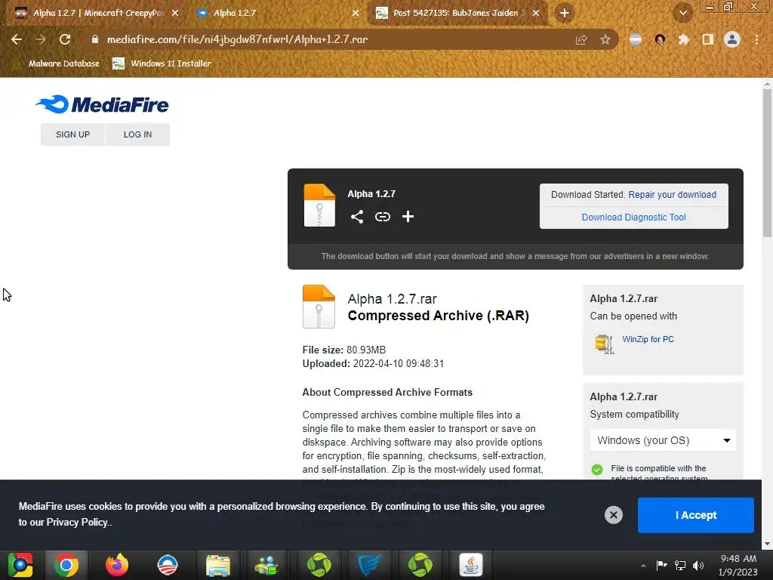
Task: Bookmark this page with the star icon
Action: click(605, 39)
